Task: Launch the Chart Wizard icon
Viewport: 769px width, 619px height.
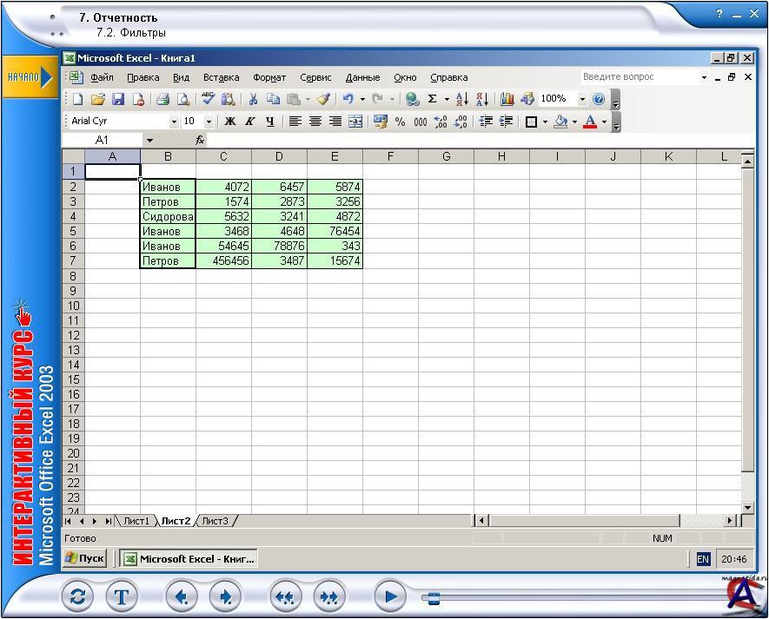Action: [507, 100]
